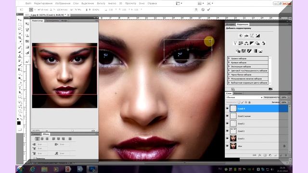Commit the transform with the checkmark
308x173 pixels.
(x=208, y=10)
